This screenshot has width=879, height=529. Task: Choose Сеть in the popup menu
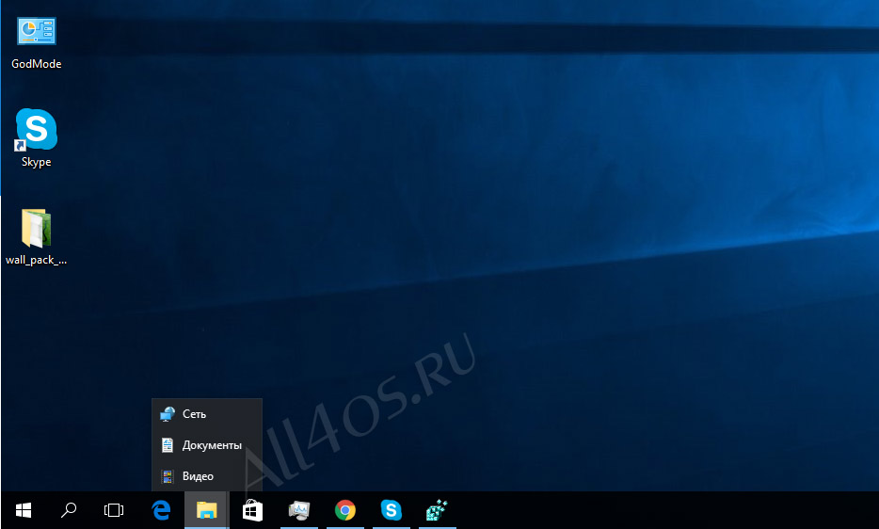207,414
